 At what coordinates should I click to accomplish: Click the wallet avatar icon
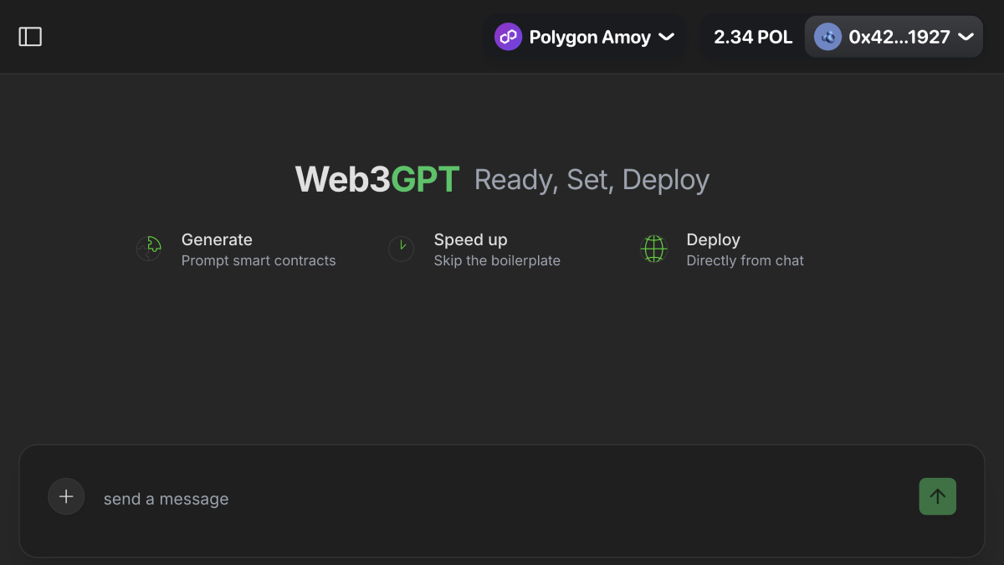827,37
